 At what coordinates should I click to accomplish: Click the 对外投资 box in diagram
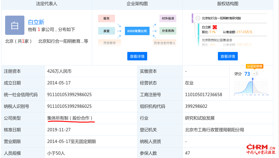point(168,18)
